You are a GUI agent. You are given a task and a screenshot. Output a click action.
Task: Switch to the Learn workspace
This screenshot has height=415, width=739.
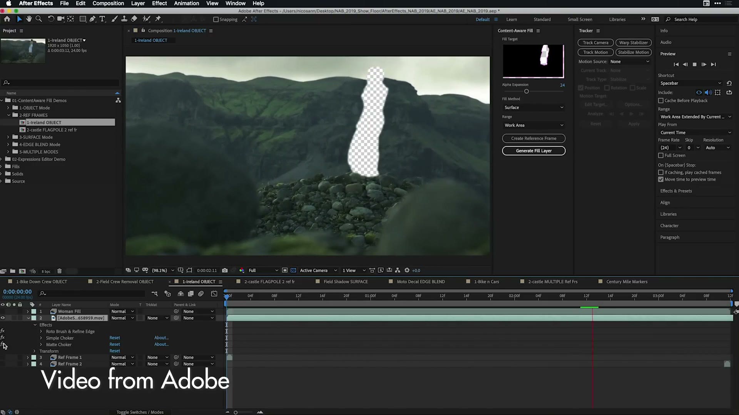tap(512, 19)
